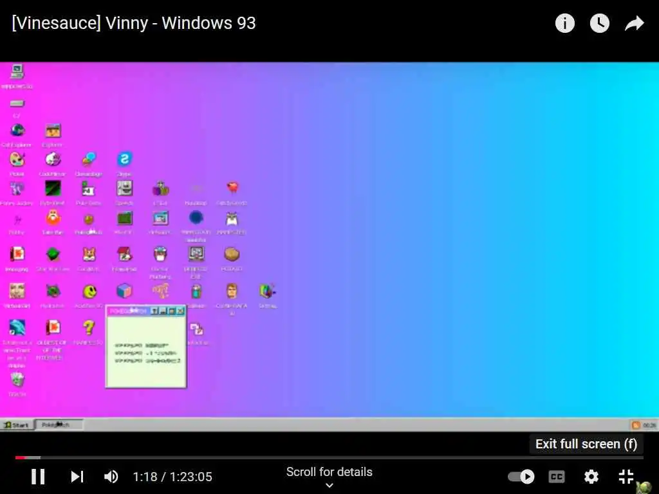Launch the Corglitch corgi icon

coord(89,254)
